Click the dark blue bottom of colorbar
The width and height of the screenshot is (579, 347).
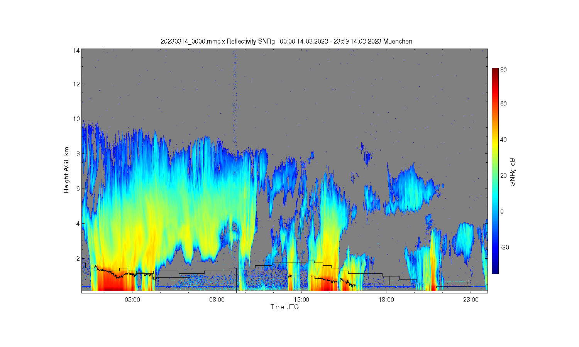pyautogui.click(x=495, y=271)
